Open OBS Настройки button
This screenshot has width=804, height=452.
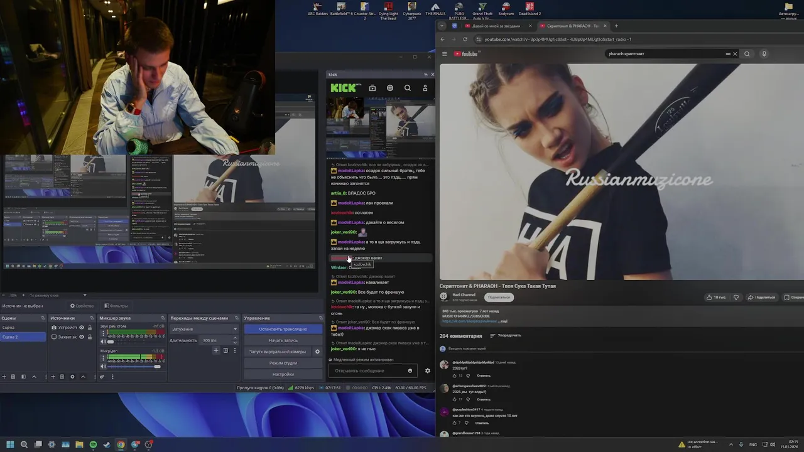coord(283,374)
